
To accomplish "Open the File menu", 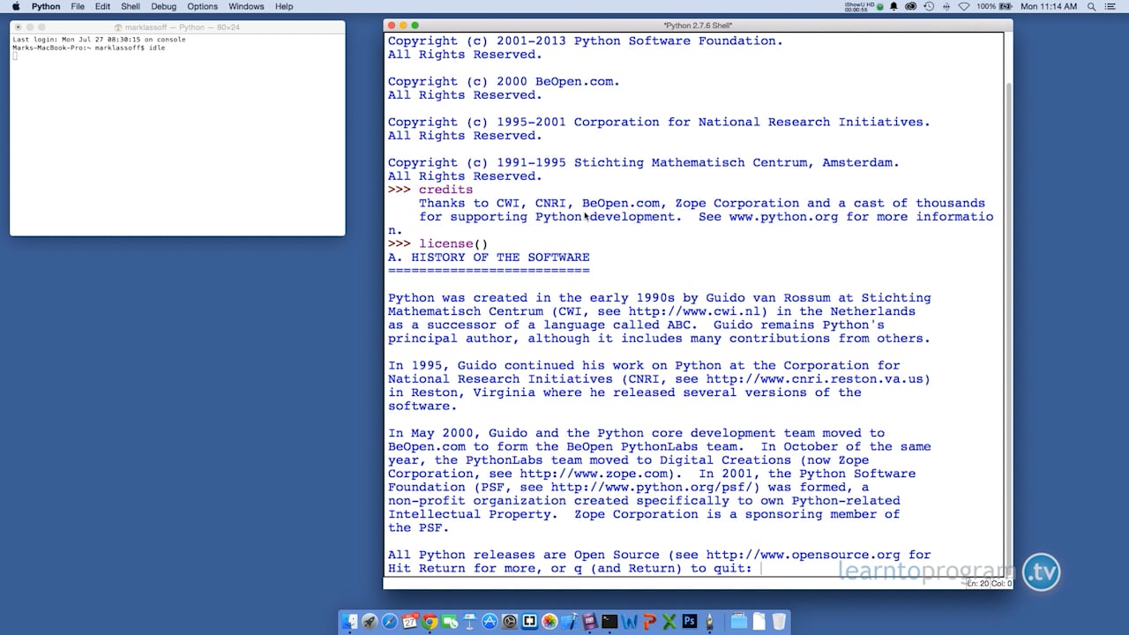I will [x=78, y=6].
